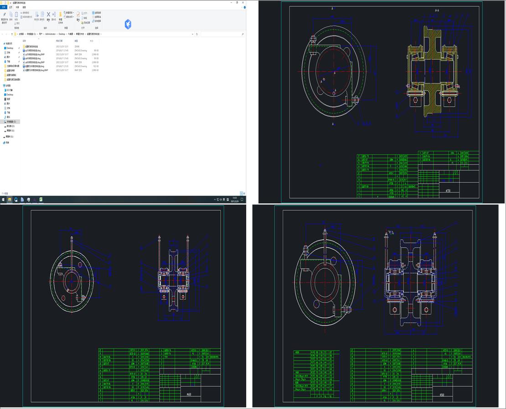This screenshot has width=506, height=409.
Task: Open the blue 文件 tab in the Explorer ribbon
Action: point(4,7)
